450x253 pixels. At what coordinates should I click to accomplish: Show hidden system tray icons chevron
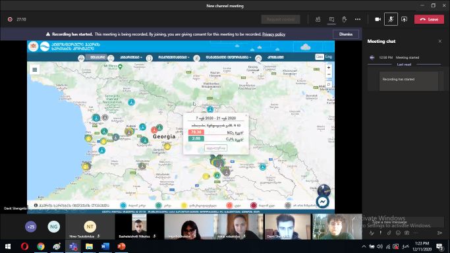pos(364,246)
